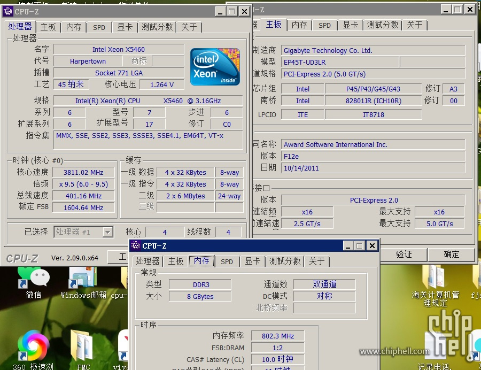This screenshot has height=370, width=481.
Task: Switch to 处理器 tab in the memory CPU-Z window
Action: (x=148, y=261)
